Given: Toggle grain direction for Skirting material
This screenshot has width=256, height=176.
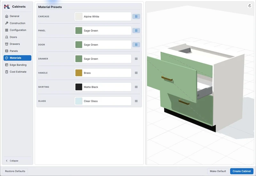Looking at the screenshot, I should [136, 87].
